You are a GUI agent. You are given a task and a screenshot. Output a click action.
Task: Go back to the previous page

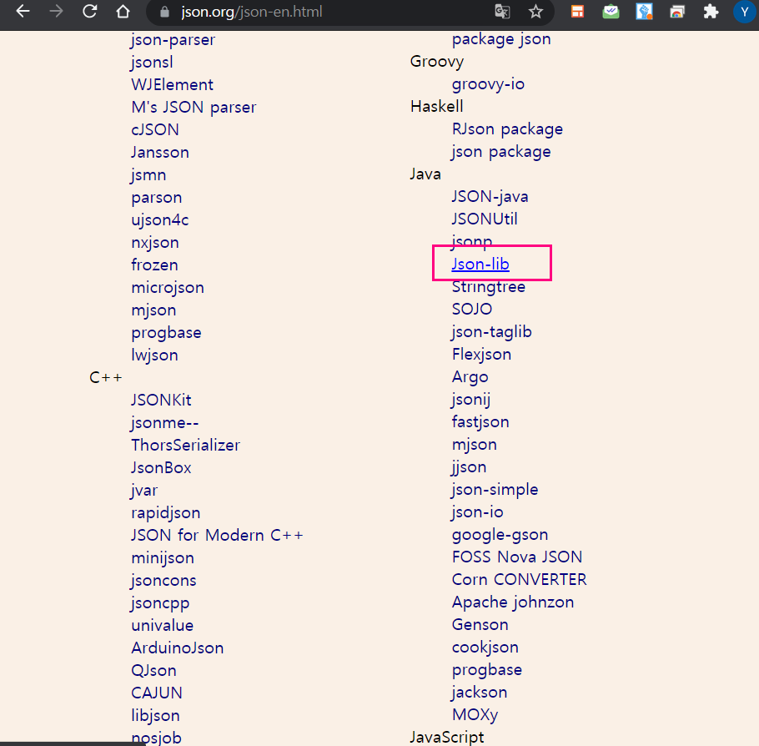coord(23,12)
